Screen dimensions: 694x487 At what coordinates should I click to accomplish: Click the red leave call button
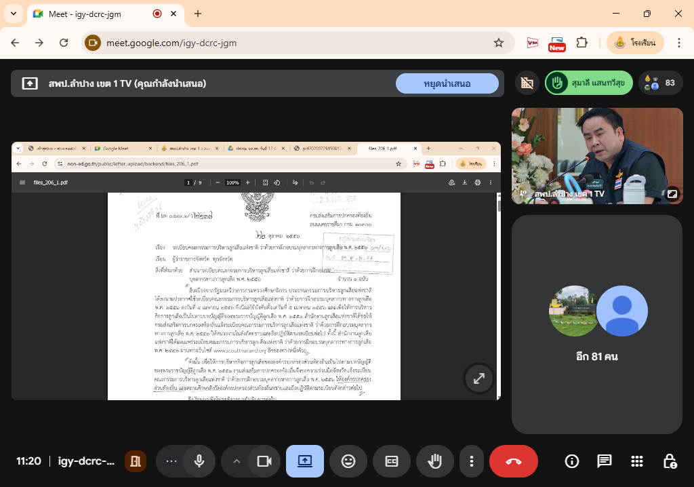point(513,461)
